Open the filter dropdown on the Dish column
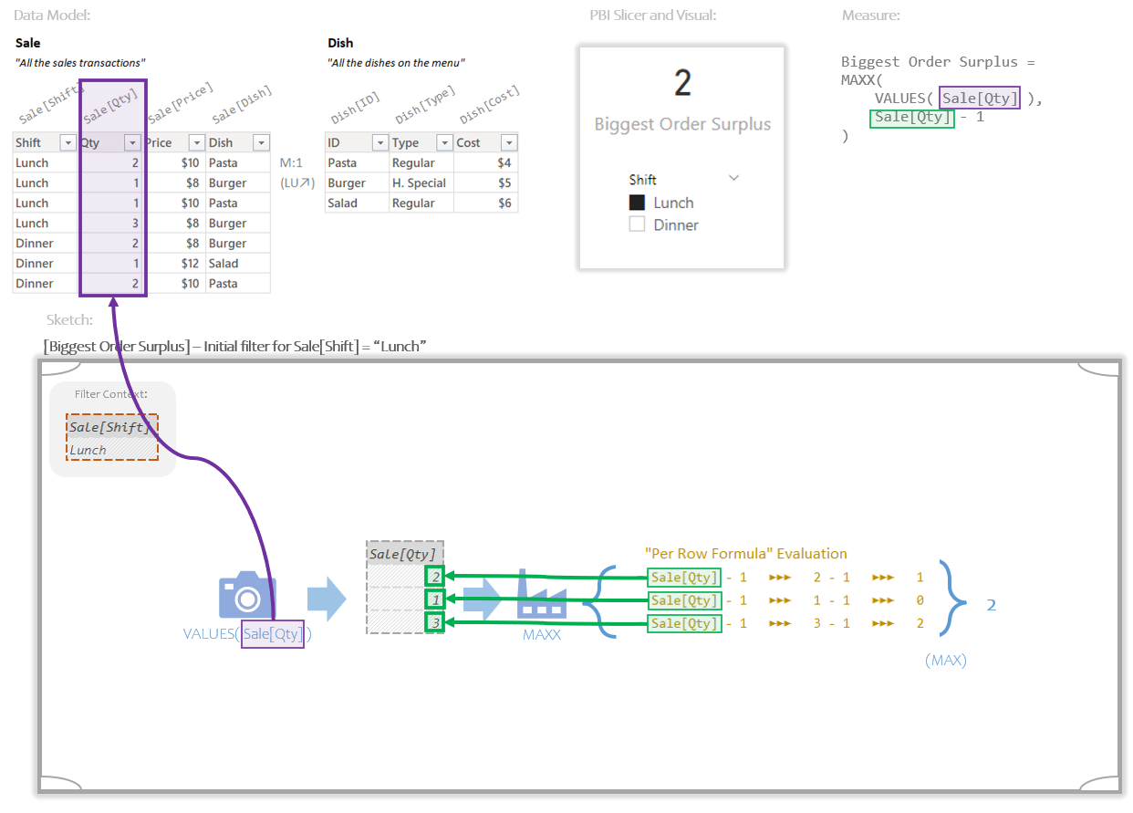This screenshot has height=813, width=1133. tap(262, 142)
